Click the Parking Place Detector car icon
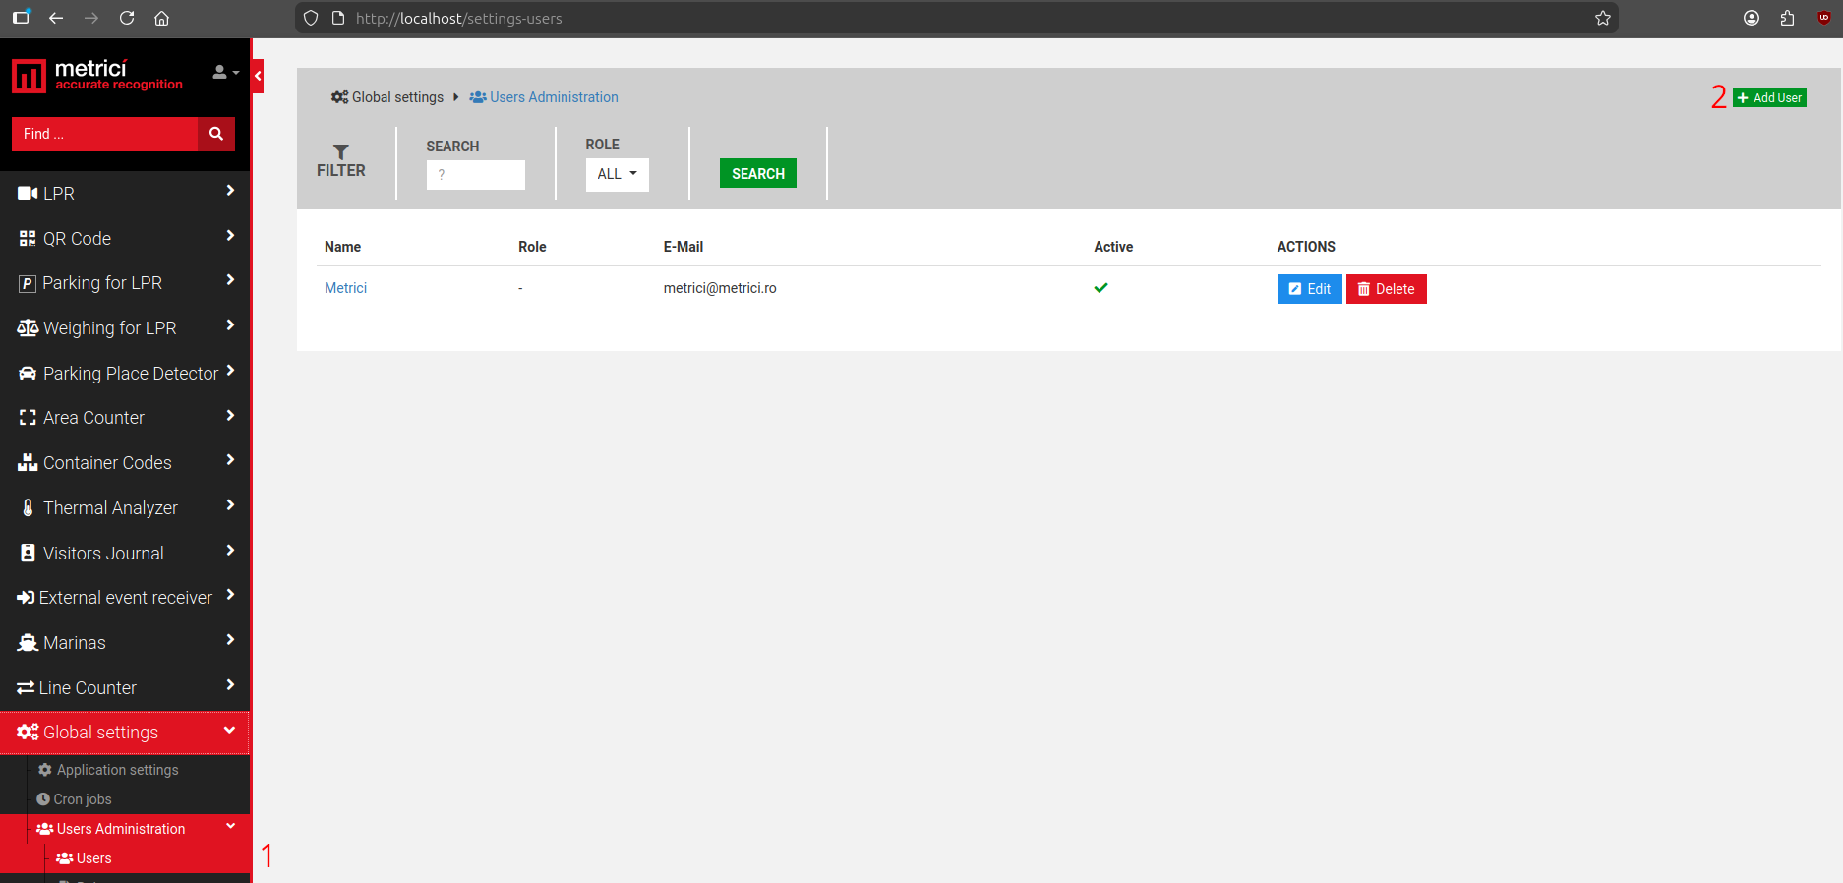The image size is (1843, 883). [28, 374]
